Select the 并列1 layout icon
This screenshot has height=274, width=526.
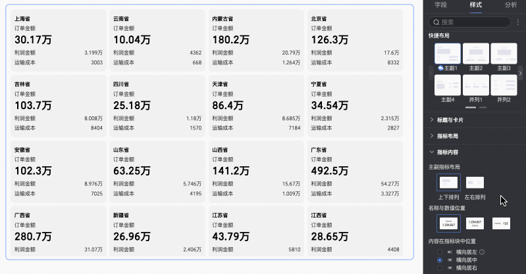click(x=476, y=85)
